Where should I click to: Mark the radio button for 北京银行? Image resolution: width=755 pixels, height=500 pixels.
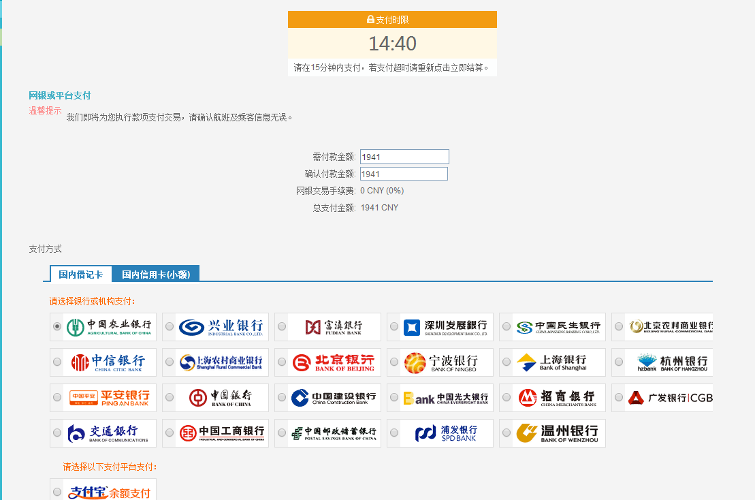(x=282, y=362)
